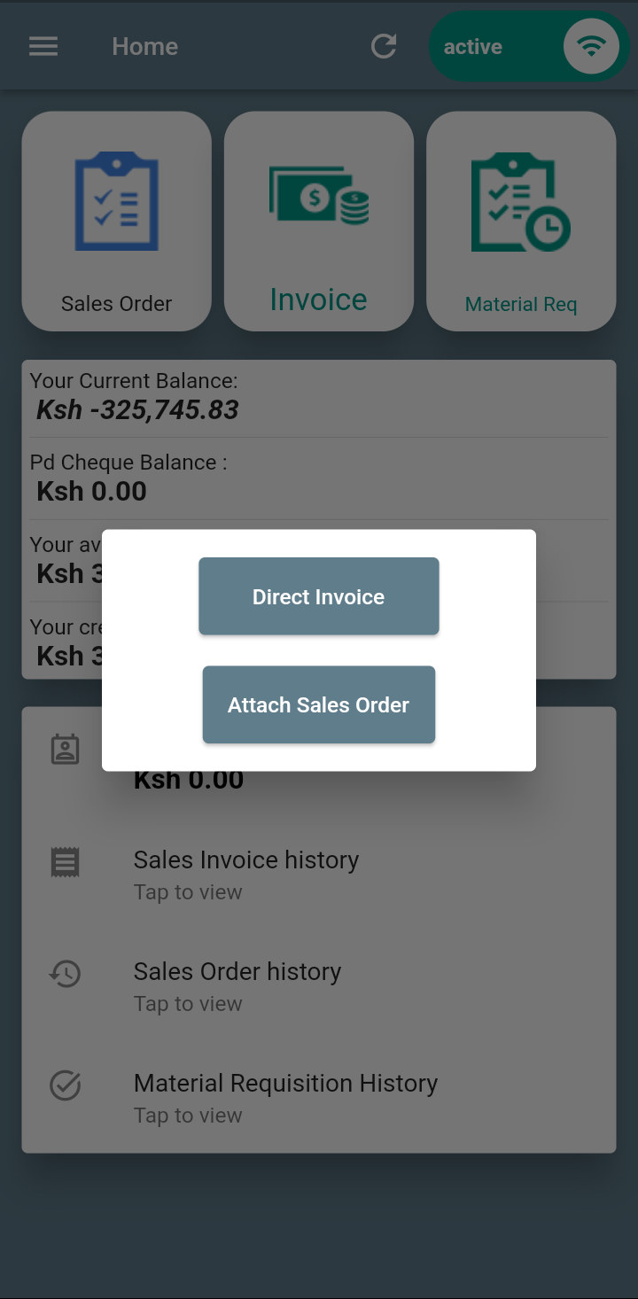
Task: Click the history clock icon
Action: point(66,974)
